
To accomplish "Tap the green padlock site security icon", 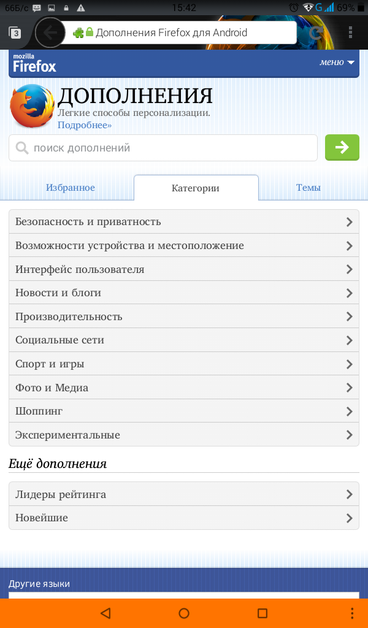I will [x=90, y=32].
